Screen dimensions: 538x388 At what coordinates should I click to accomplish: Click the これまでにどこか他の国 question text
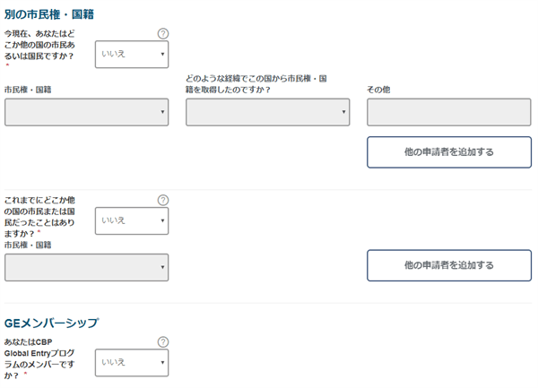[39, 217]
